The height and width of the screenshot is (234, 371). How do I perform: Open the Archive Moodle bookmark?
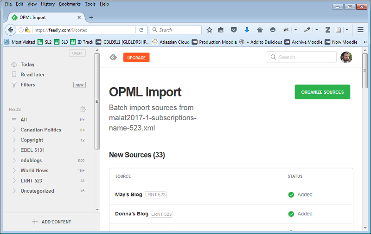coord(303,42)
